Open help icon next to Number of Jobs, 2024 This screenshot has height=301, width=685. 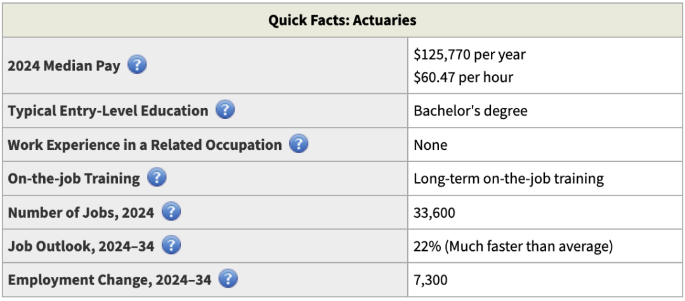171,212
